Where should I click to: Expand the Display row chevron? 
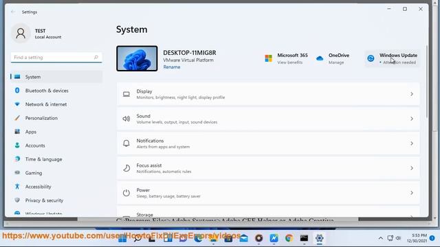click(x=412, y=94)
